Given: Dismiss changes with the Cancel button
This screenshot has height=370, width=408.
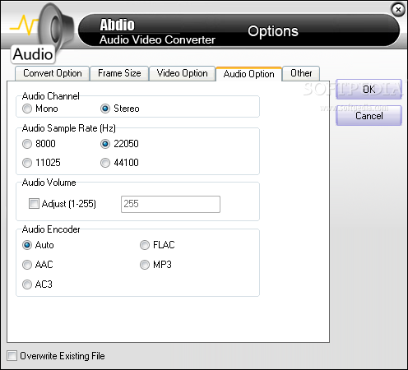Looking at the screenshot, I should tap(369, 116).
